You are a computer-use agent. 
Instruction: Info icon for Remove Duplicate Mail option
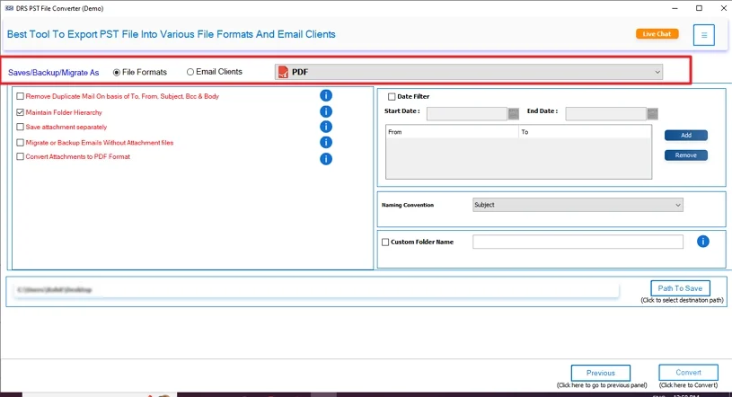(x=326, y=96)
